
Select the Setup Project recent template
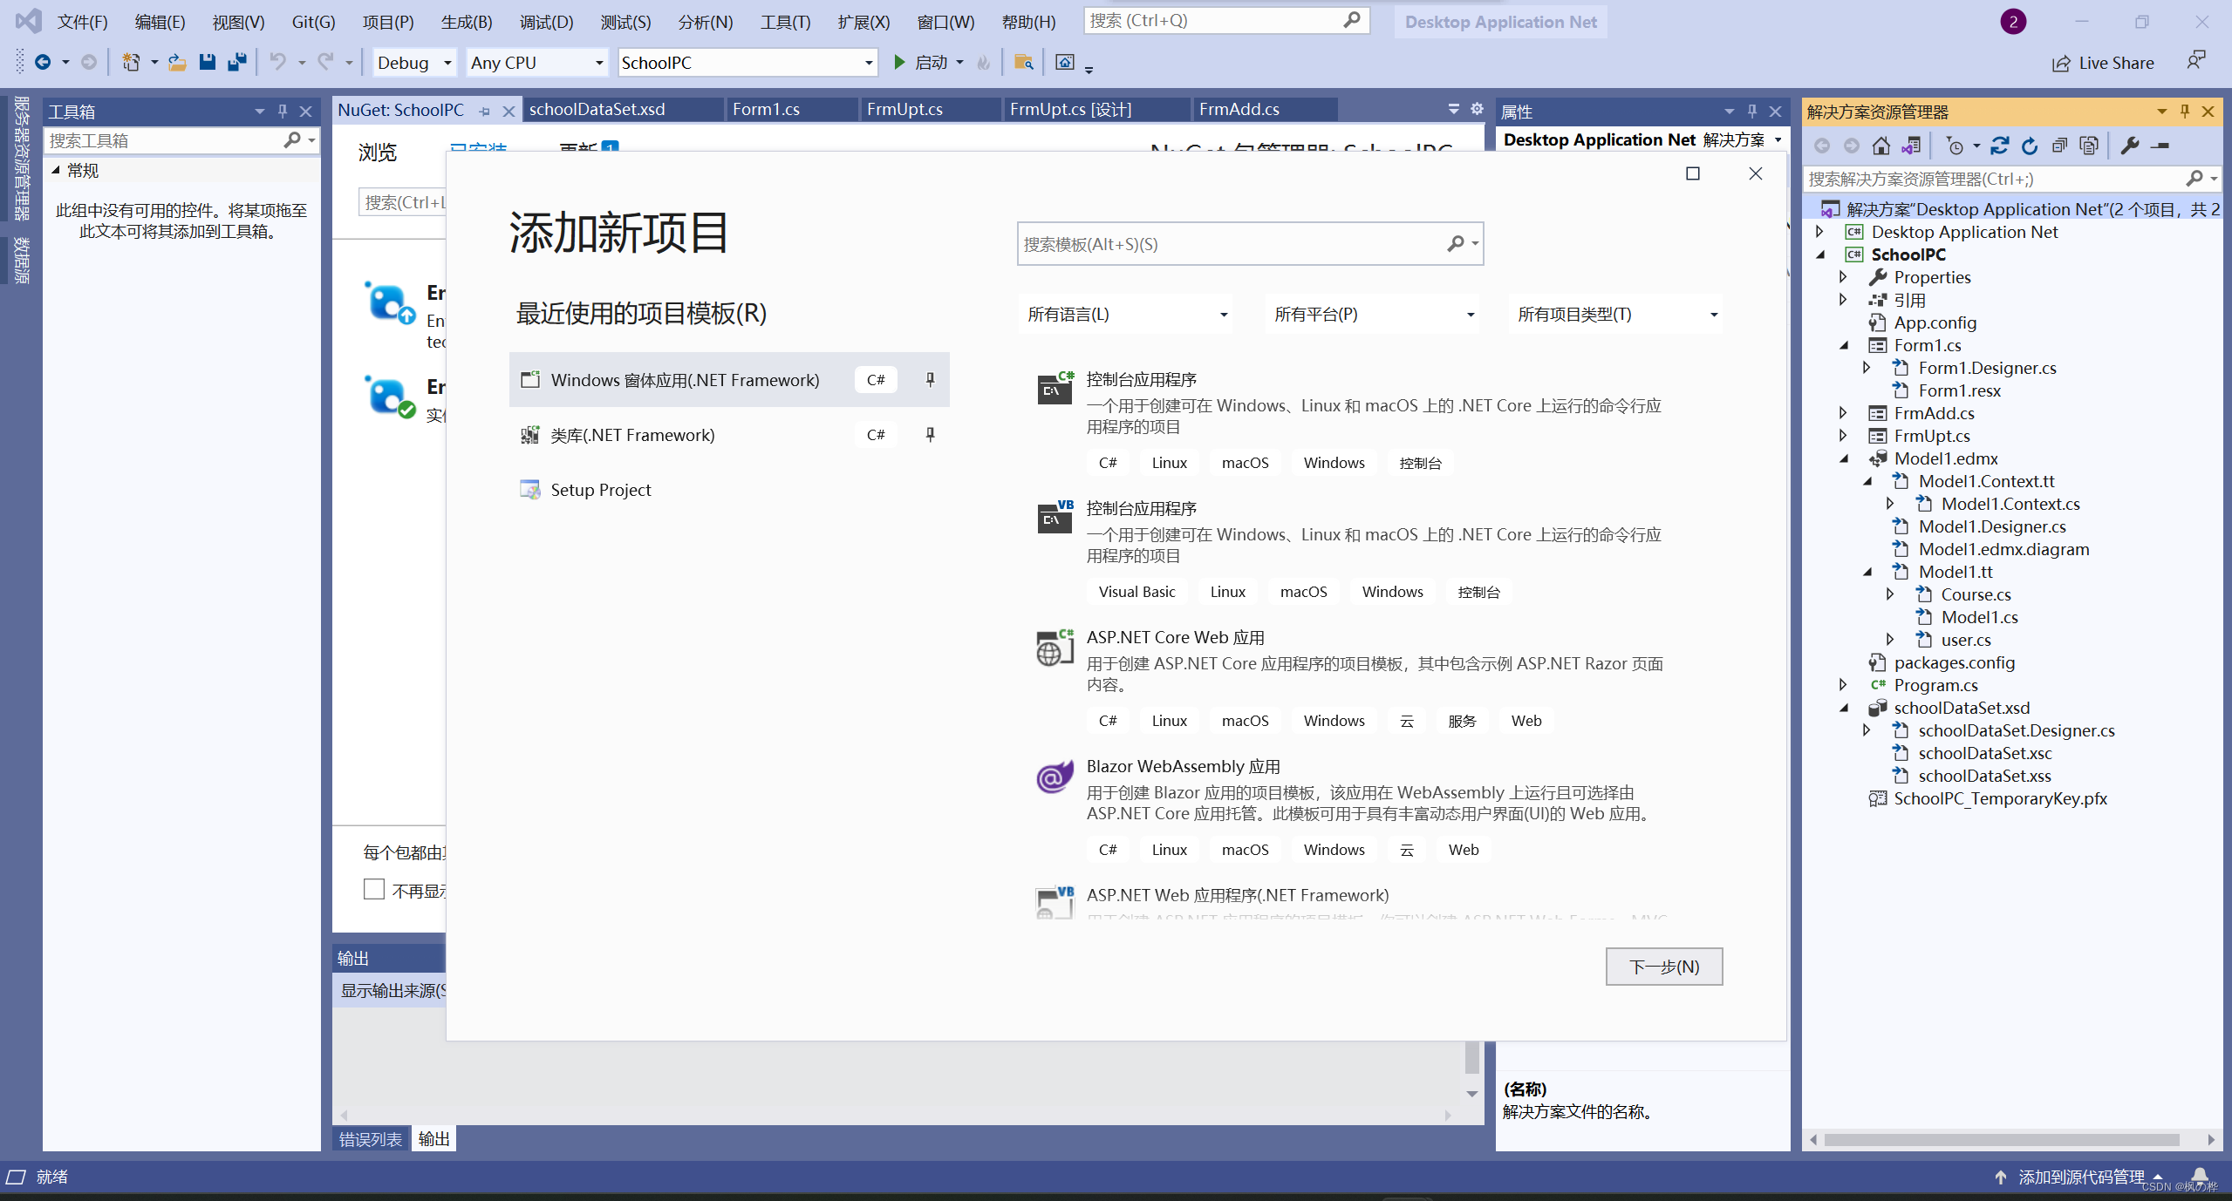tap(600, 490)
